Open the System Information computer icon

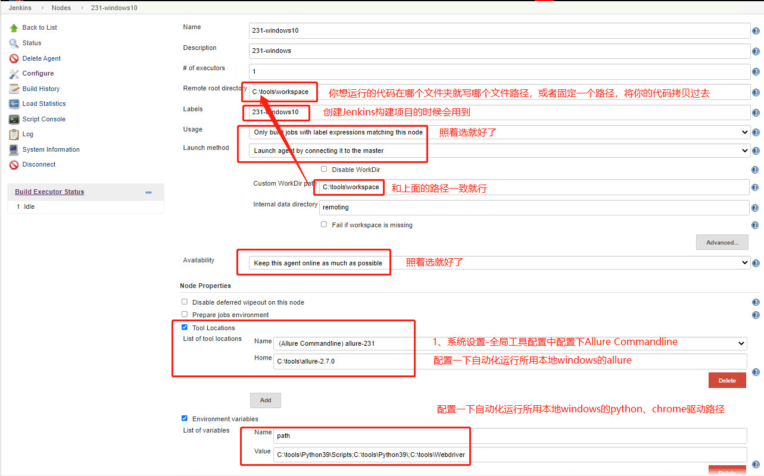tap(14, 149)
